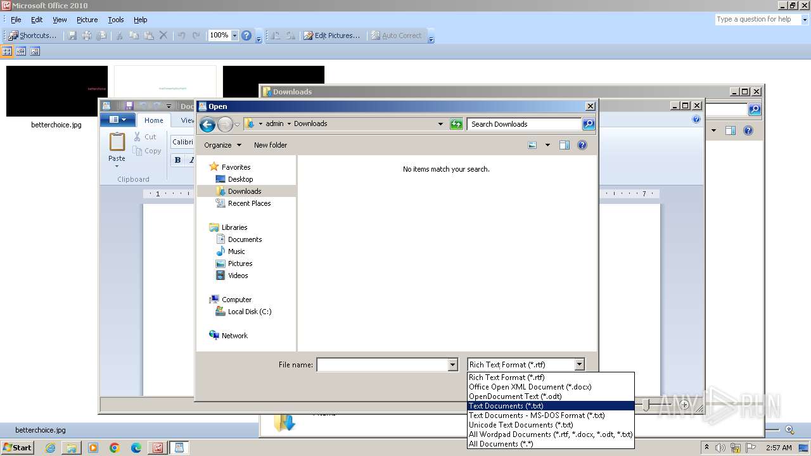811x456 pixels.
Task: Open the Tools menu
Action: pos(115,20)
